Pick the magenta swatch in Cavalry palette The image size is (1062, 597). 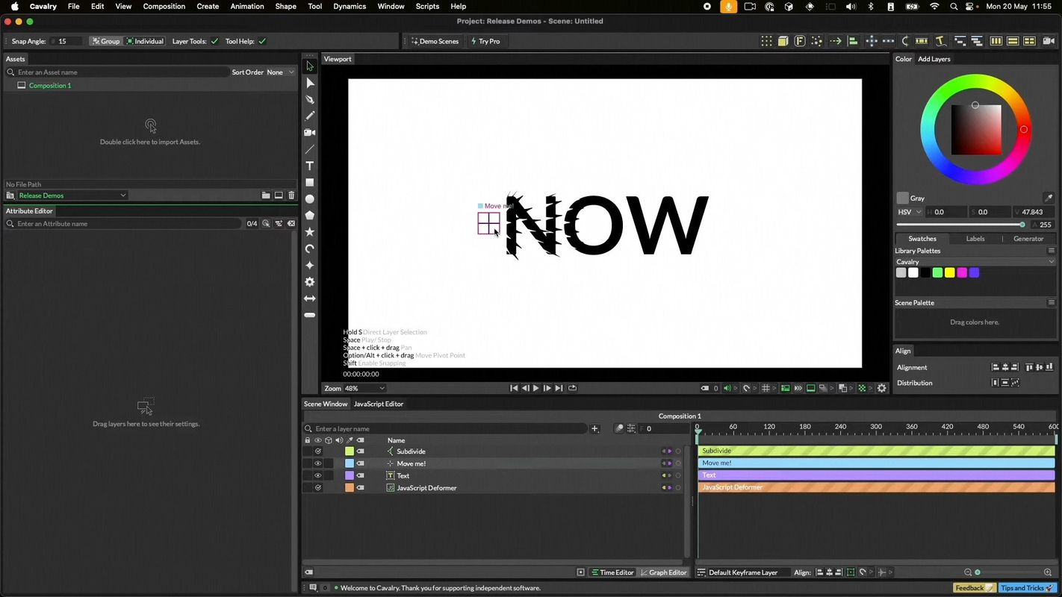pyautogui.click(x=962, y=273)
